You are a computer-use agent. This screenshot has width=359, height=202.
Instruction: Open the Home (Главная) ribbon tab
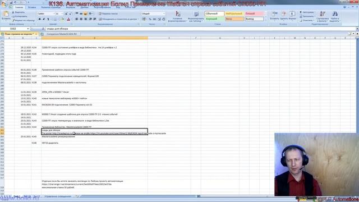click(19, 7)
